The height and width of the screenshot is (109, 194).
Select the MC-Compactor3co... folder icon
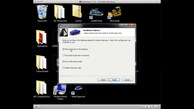[42, 88]
